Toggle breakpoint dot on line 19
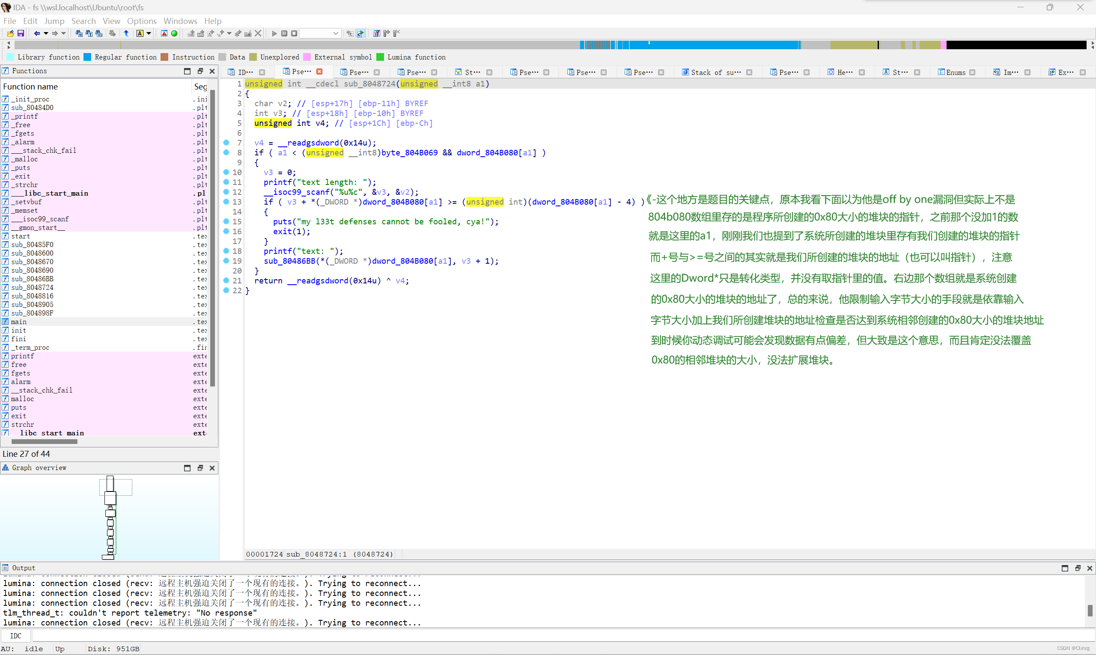This screenshot has height=655, width=1096. pos(226,261)
